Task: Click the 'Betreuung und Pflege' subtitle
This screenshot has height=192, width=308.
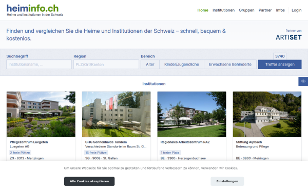Action: [x=253, y=146]
